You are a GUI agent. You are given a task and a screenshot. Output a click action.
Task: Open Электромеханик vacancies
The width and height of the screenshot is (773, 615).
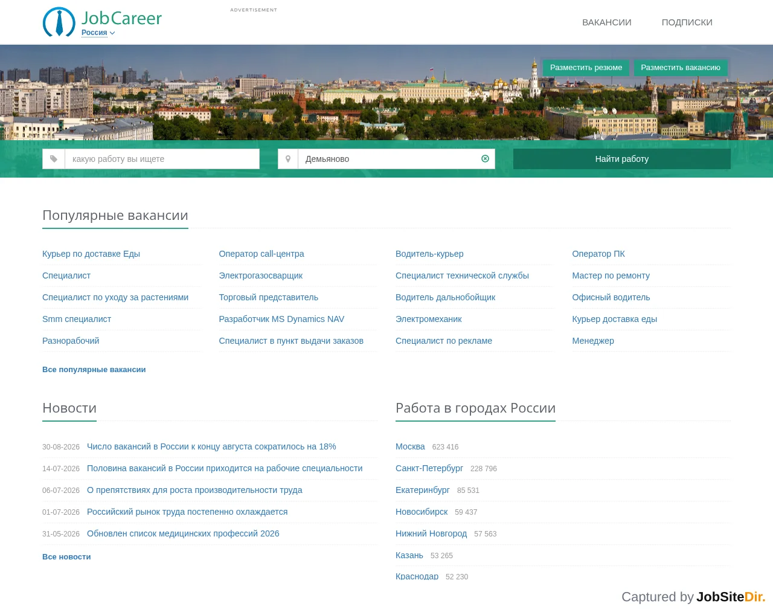429,319
